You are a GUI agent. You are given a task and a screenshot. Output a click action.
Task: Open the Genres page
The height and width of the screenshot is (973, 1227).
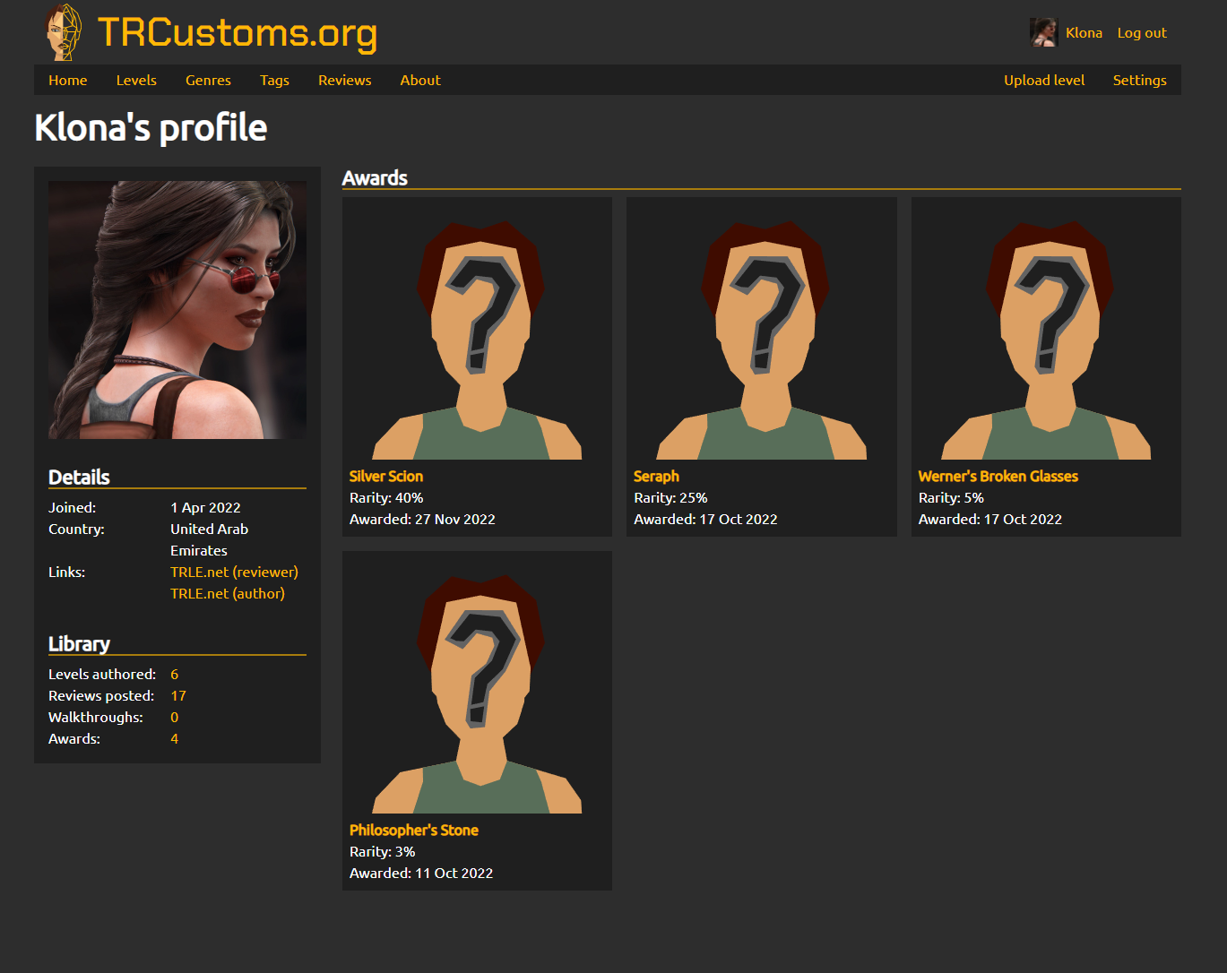pyautogui.click(x=208, y=80)
